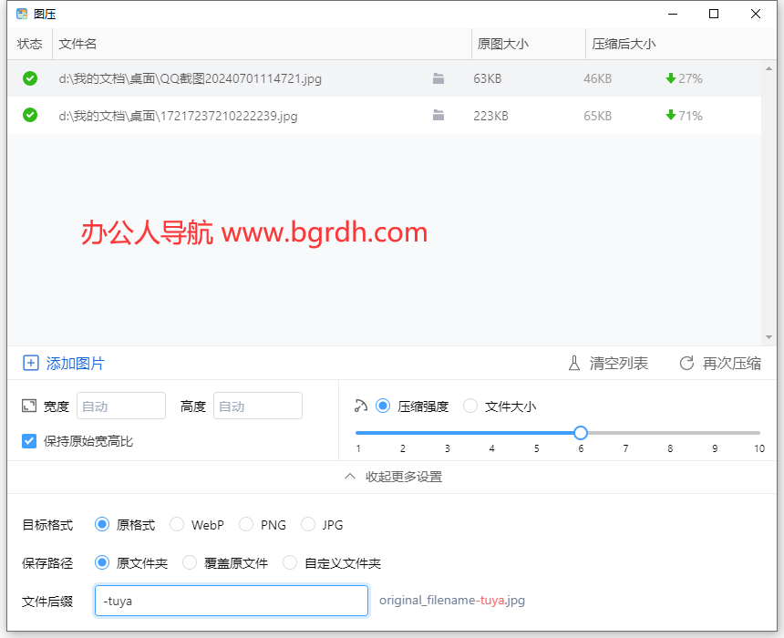Click green down arrow next to 71%
Screen dimensions: 784x638
(x=671, y=115)
